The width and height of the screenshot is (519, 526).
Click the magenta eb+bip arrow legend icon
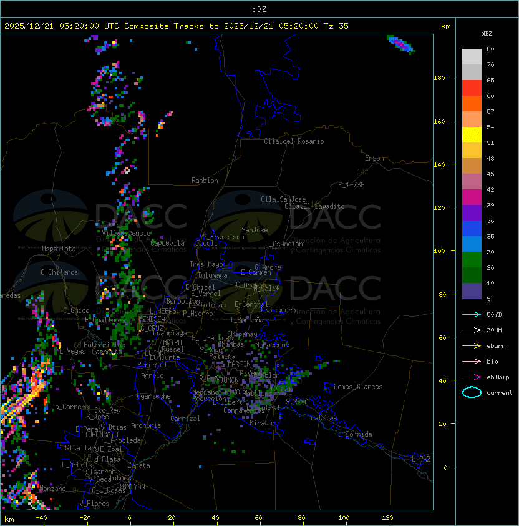click(x=472, y=377)
